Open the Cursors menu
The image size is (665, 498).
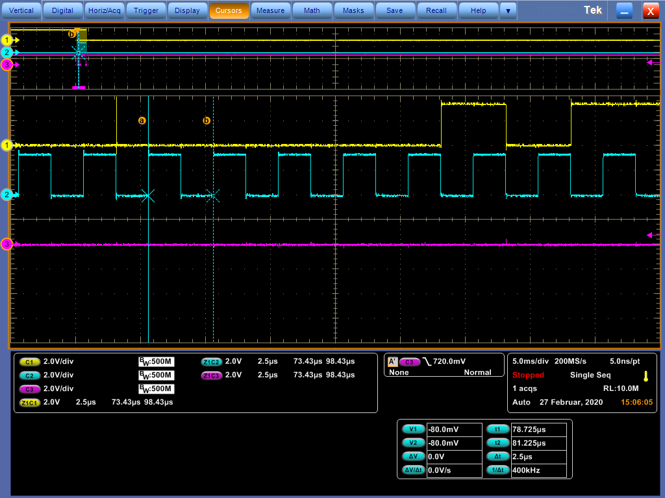(229, 10)
